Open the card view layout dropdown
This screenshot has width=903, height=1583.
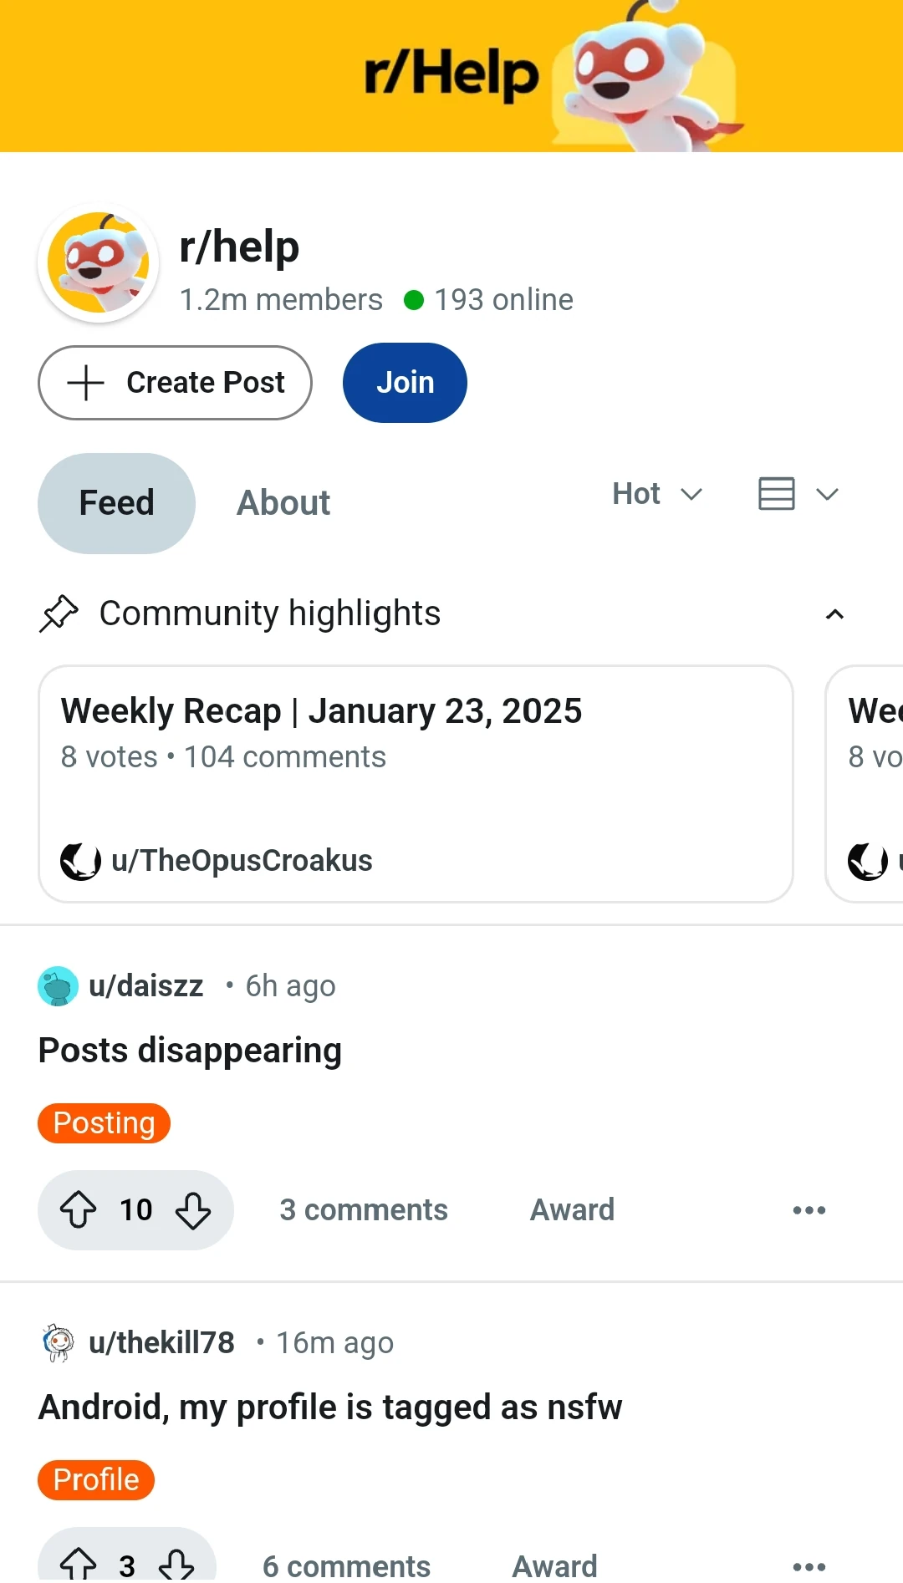click(798, 494)
